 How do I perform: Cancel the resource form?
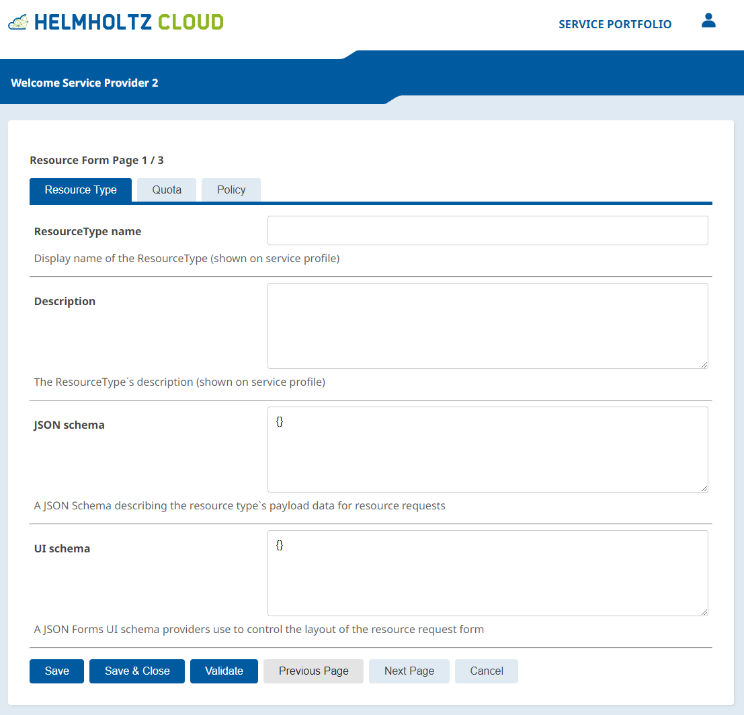point(487,671)
